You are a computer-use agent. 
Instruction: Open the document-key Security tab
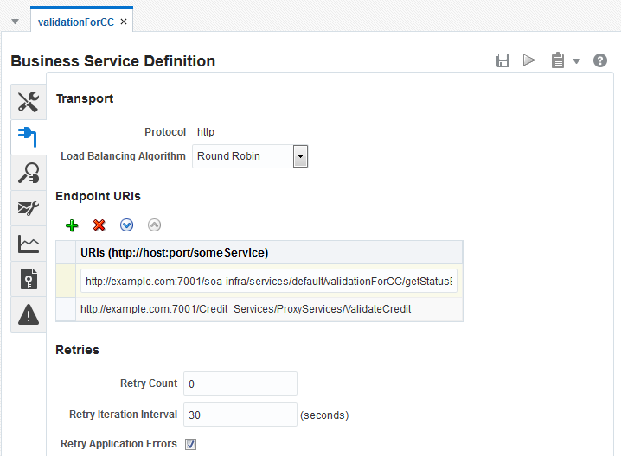[x=29, y=279]
